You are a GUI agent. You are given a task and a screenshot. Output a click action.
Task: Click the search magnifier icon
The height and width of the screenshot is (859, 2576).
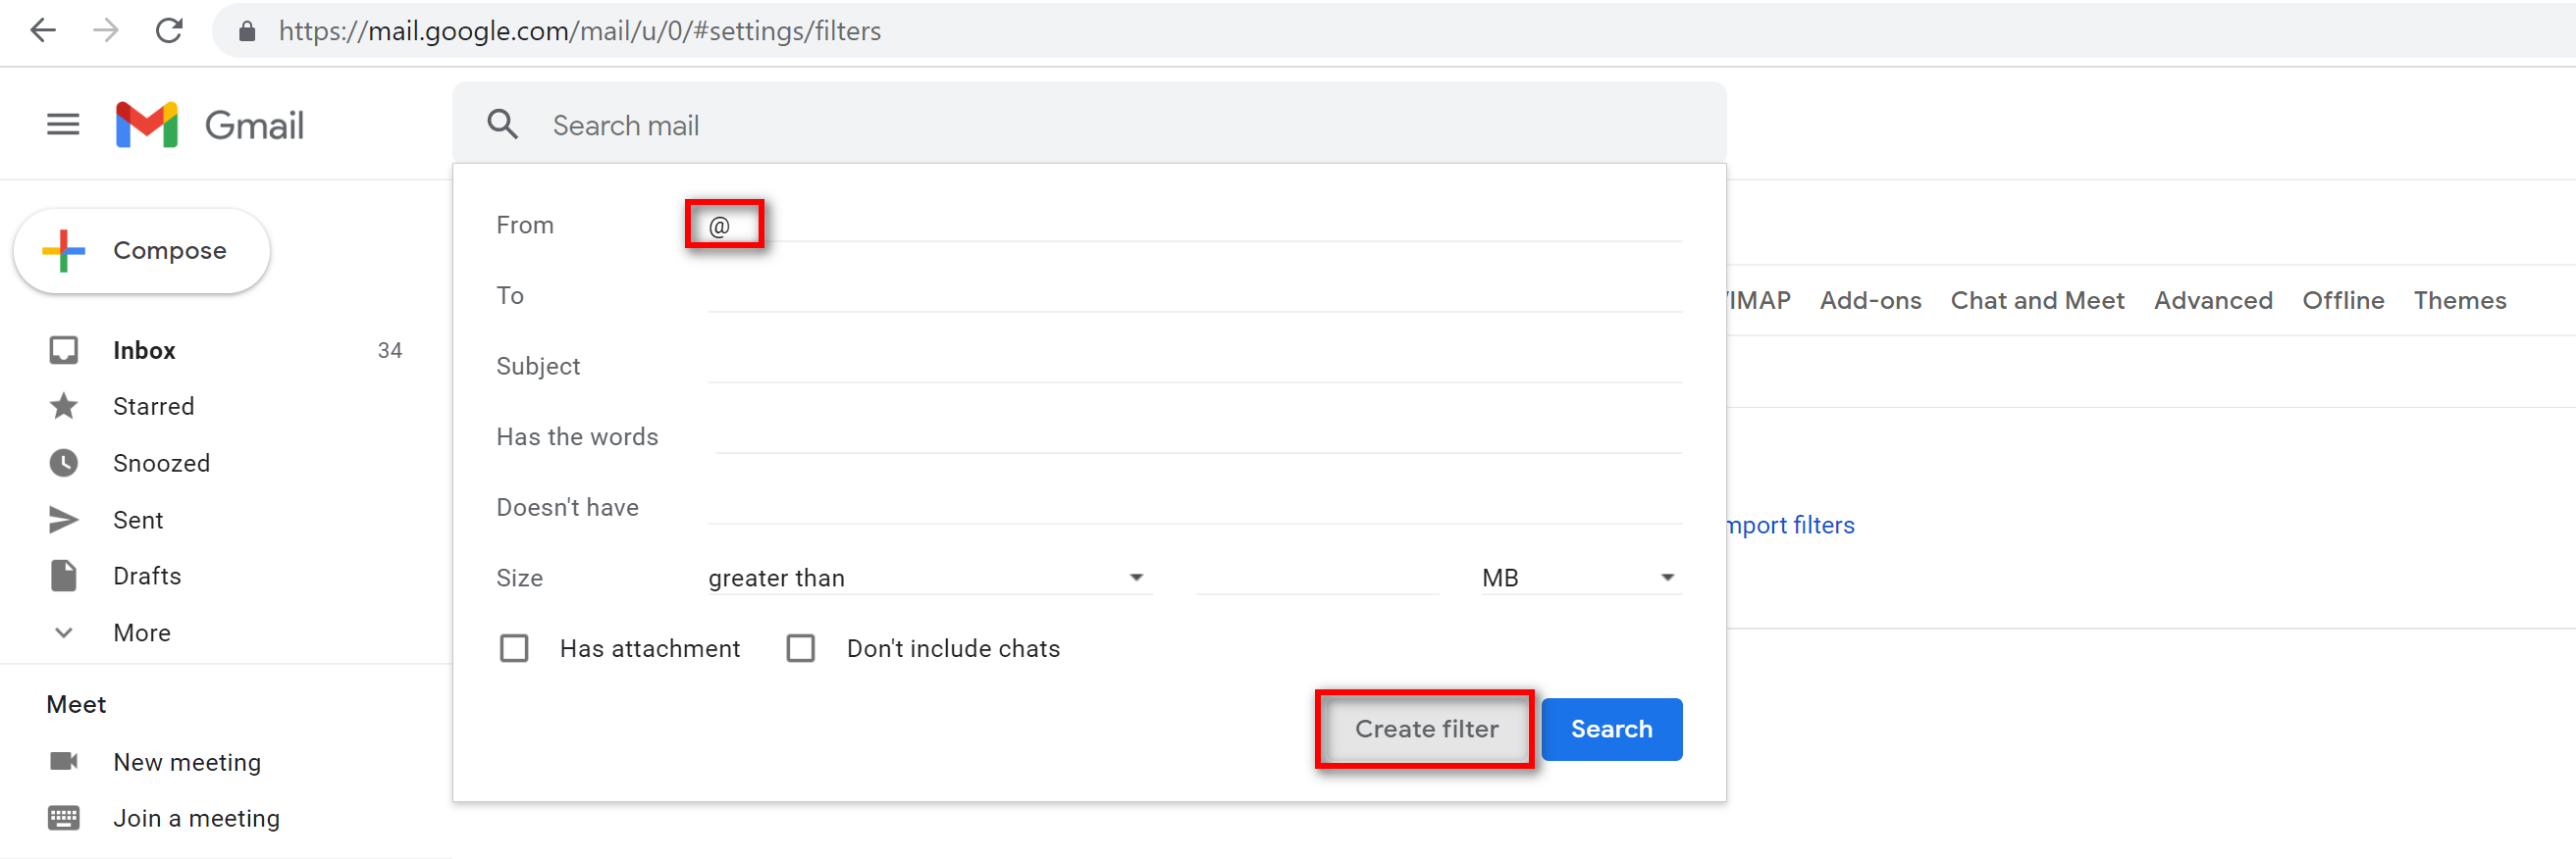502,125
